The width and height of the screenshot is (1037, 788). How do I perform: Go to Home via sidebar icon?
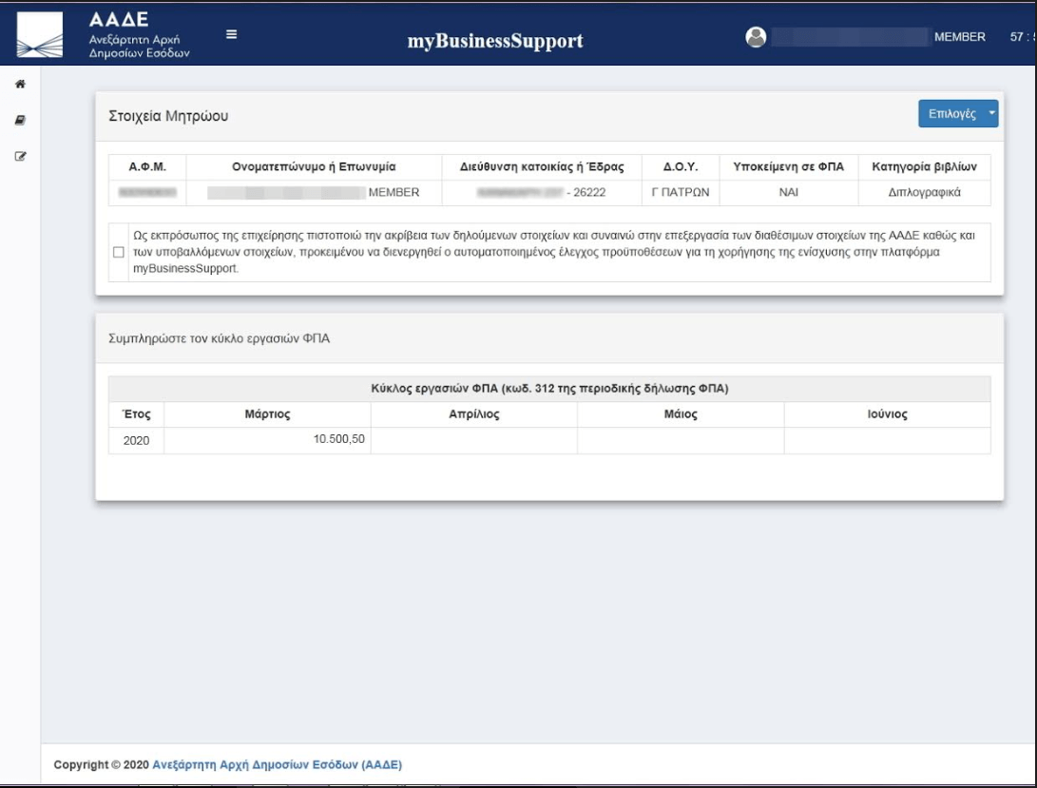(x=20, y=84)
